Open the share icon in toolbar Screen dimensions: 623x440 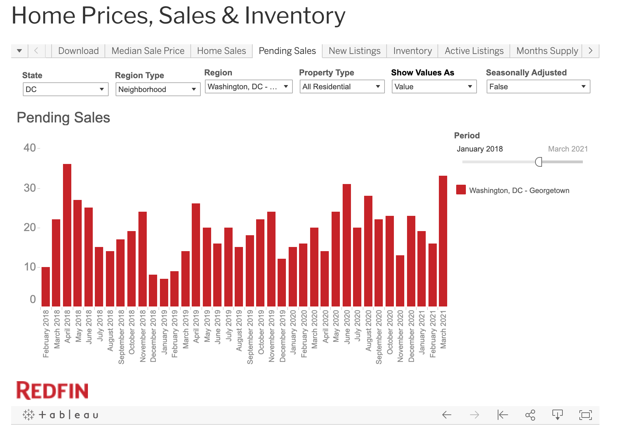point(530,415)
